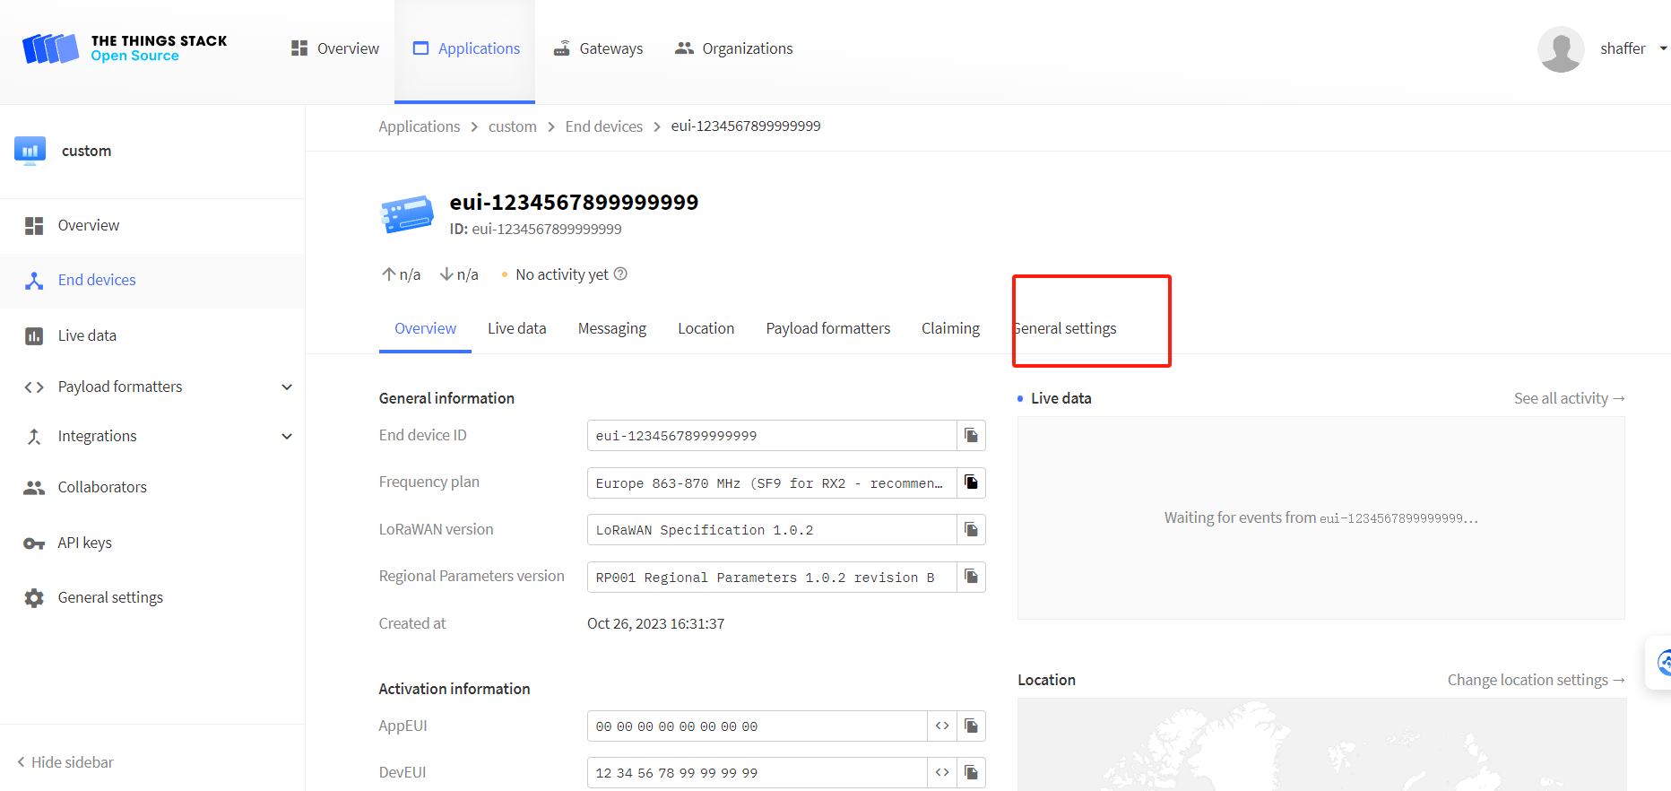Image resolution: width=1671 pixels, height=791 pixels.
Task: Click the shaffer profile avatar
Action: pos(1560,48)
